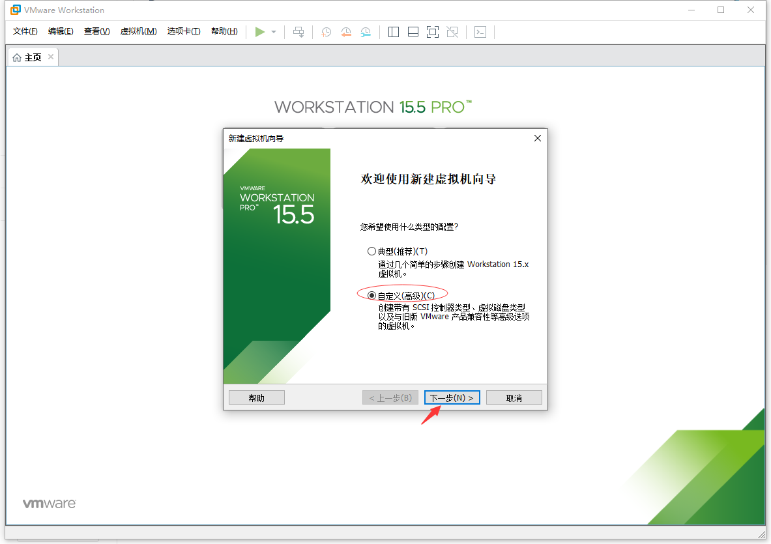771x544 pixels.
Task: Click the Send Ctrl+Alt+Del toolbar icon
Action: pos(298,32)
